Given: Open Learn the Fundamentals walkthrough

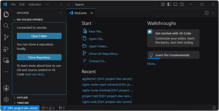Looking at the screenshot, I should (173, 55).
